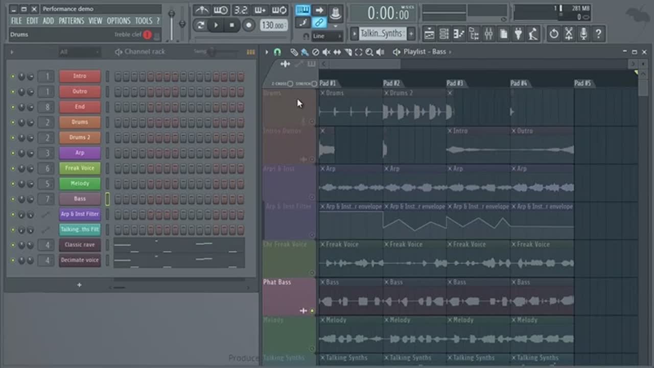Mute the Intro channel with green LED
Image resolution: width=654 pixels, height=368 pixels.
13,77
